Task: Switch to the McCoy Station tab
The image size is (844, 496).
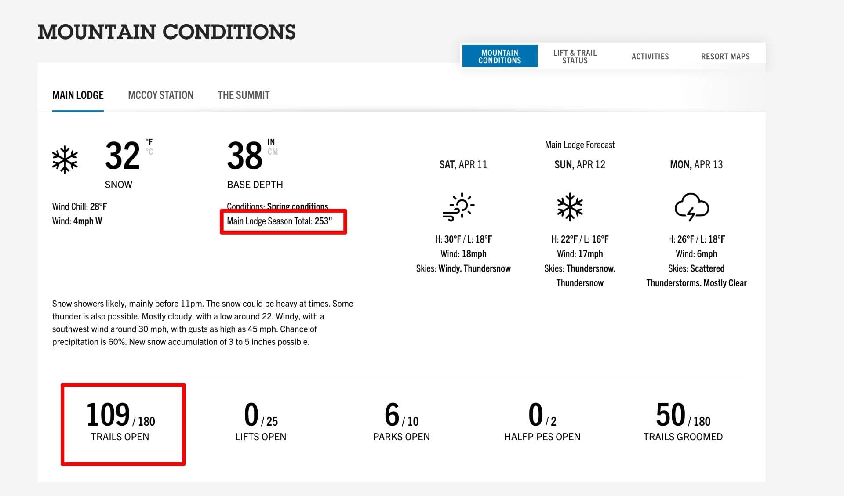Action: point(161,95)
